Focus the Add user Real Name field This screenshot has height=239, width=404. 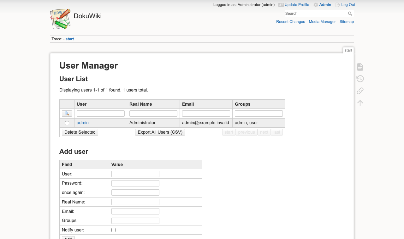[x=135, y=202]
